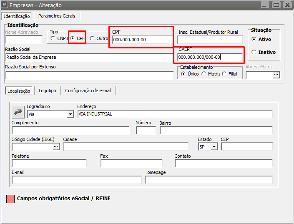Click the Razão Social text field
The width and height of the screenshot is (294, 224).
point(89,57)
